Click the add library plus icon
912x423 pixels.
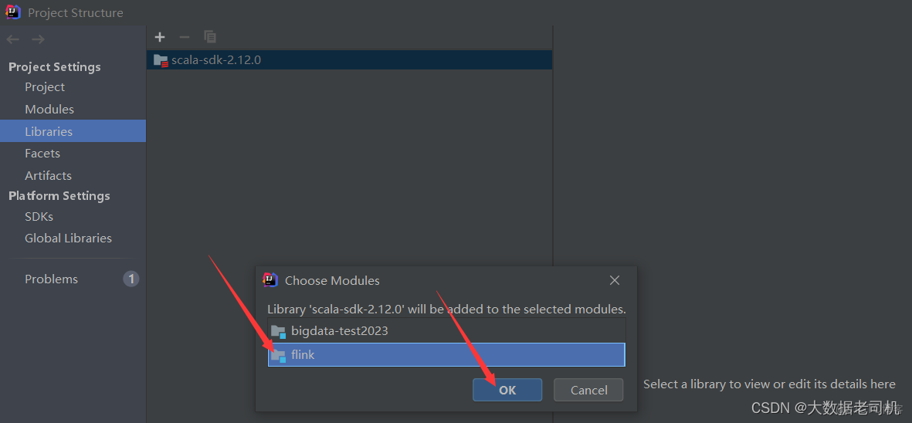[x=160, y=37]
